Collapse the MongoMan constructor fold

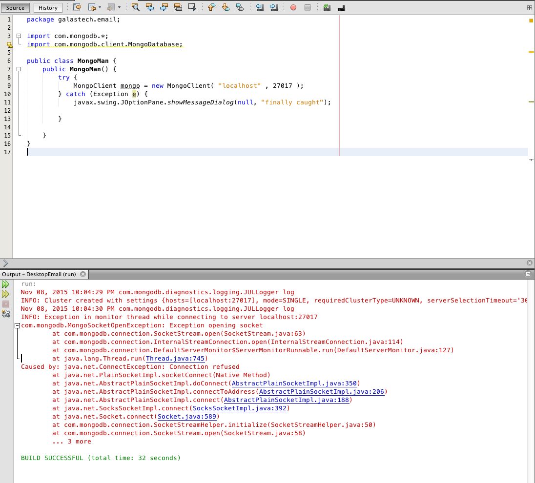[19, 69]
